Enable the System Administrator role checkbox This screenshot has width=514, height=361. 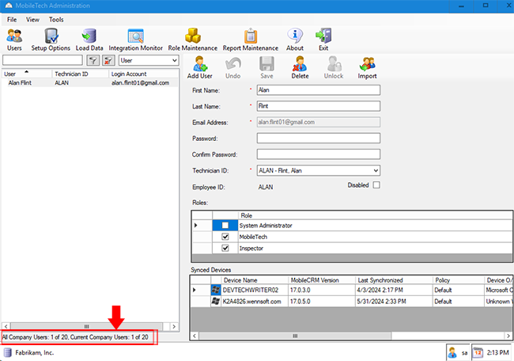click(x=225, y=226)
